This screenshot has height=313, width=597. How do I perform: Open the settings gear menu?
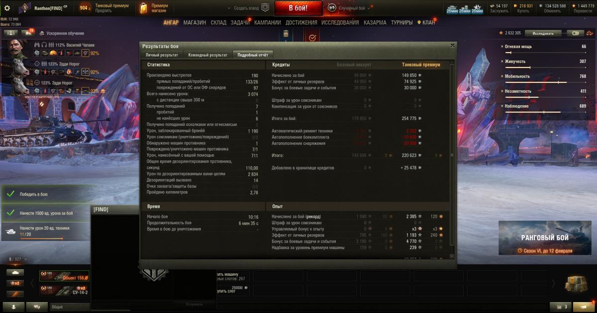[7, 8]
